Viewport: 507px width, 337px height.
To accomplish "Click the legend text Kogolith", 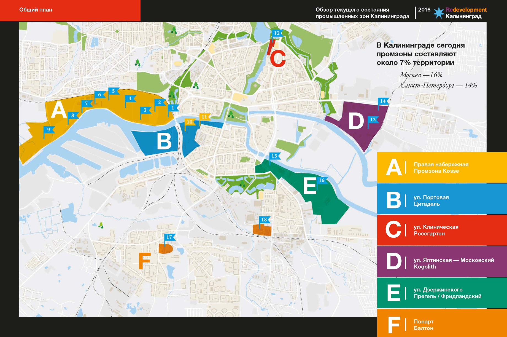I will click(425, 267).
